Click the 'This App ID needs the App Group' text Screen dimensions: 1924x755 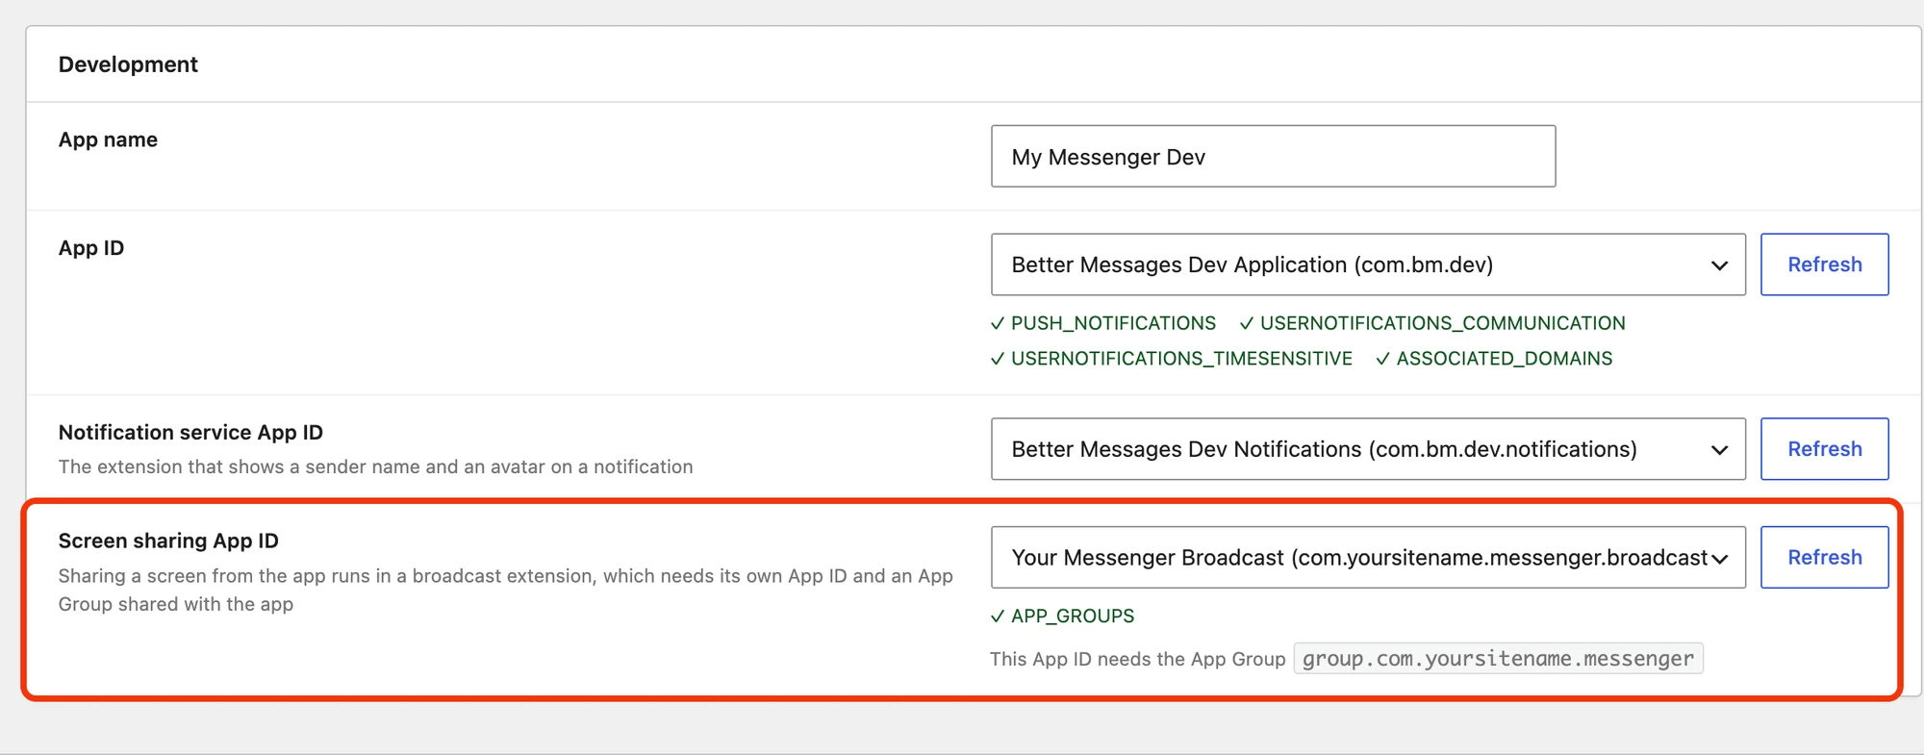(1138, 659)
